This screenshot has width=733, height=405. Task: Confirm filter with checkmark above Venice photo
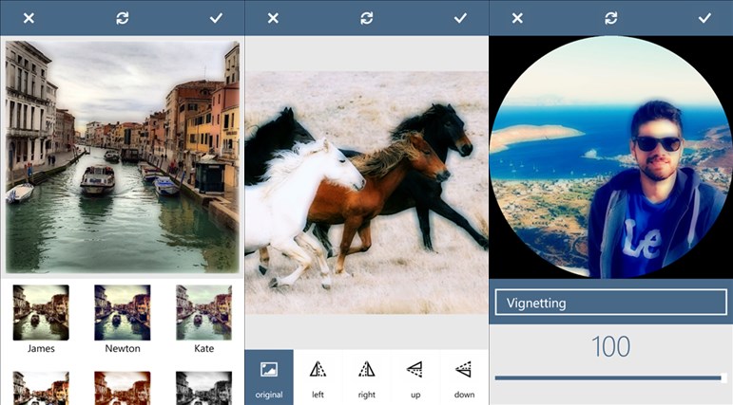tap(216, 18)
